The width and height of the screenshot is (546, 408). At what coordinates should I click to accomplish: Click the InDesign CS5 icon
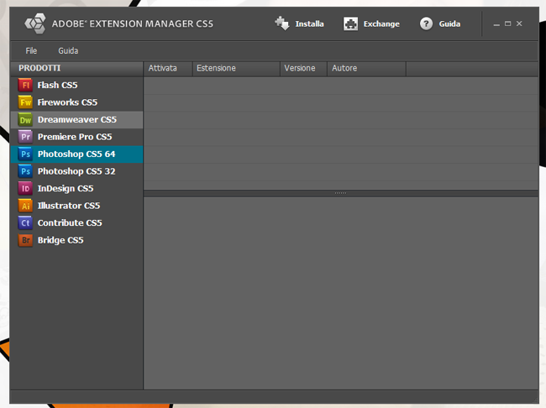[25, 189]
